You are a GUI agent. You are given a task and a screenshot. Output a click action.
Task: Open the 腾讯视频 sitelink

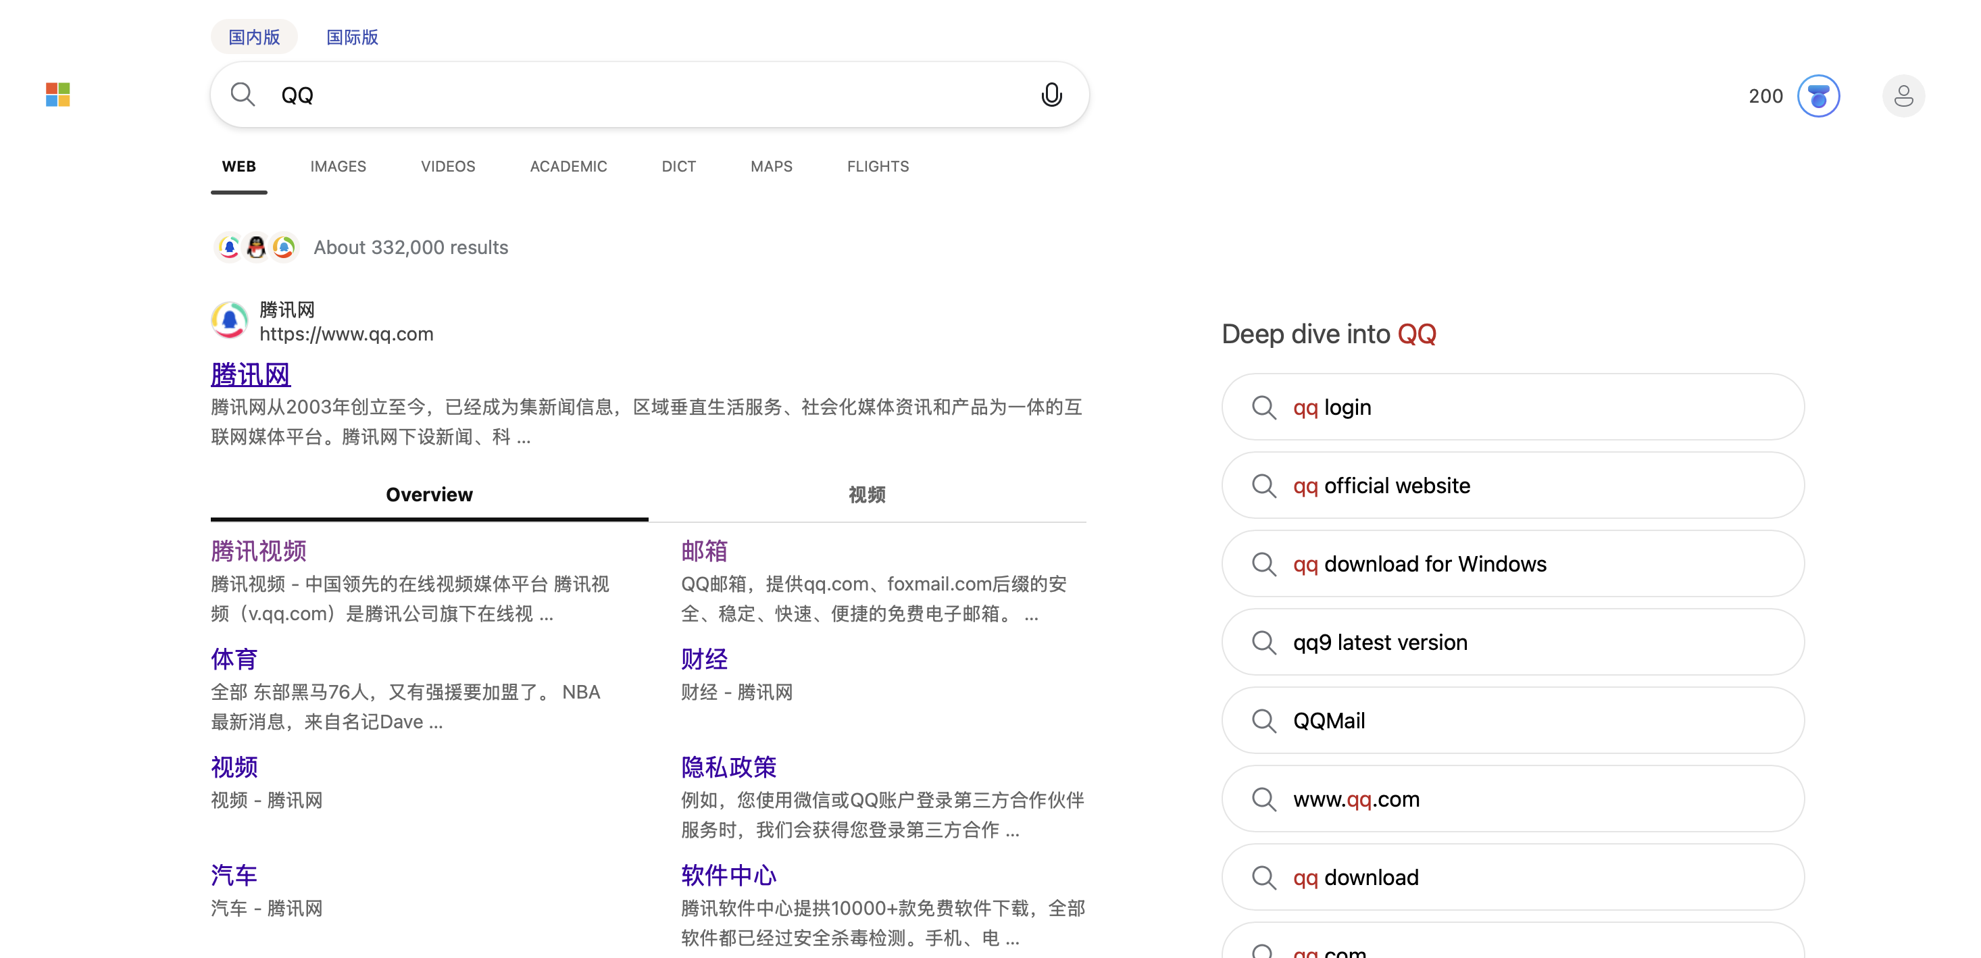[258, 551]
